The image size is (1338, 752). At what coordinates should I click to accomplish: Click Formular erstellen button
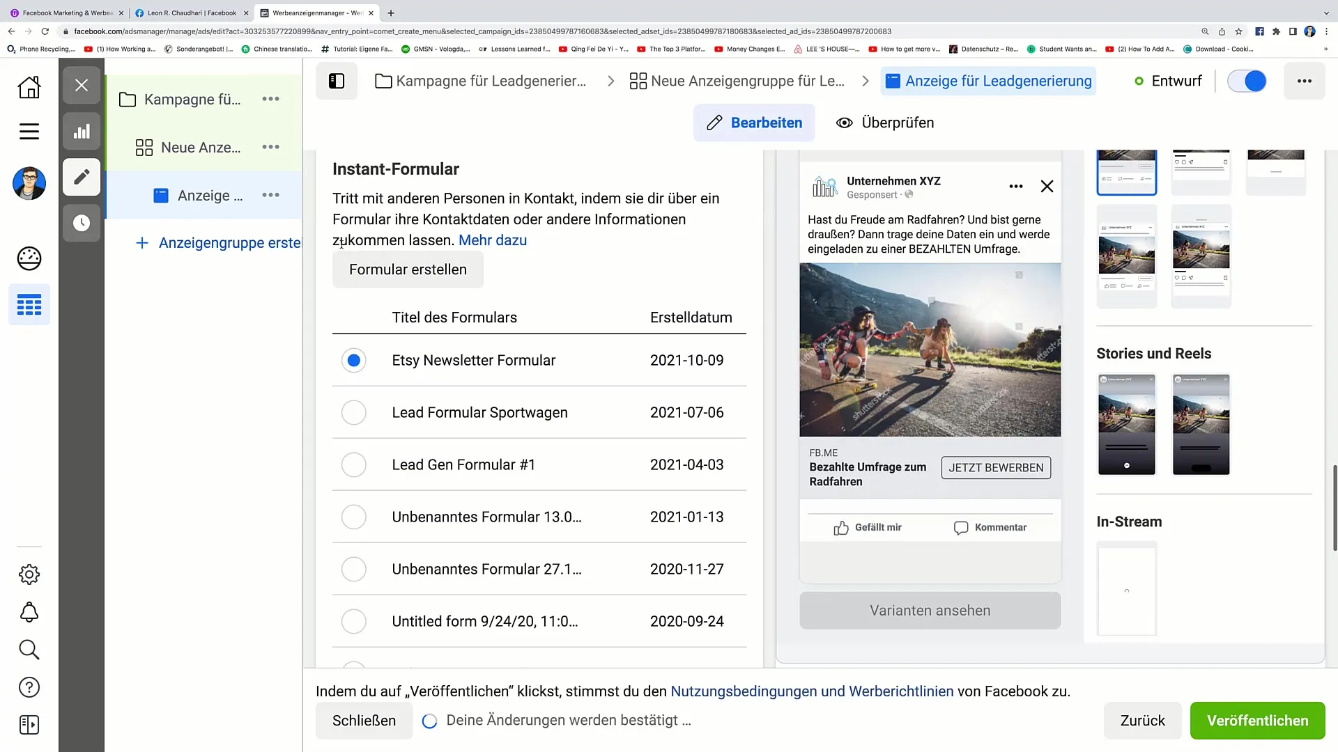point(408,269)
